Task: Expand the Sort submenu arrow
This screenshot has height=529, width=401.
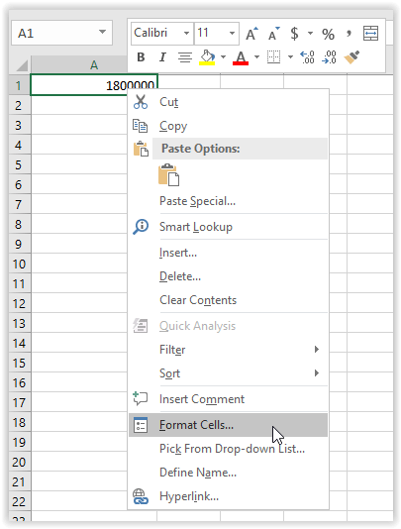Action: point(317,372)
